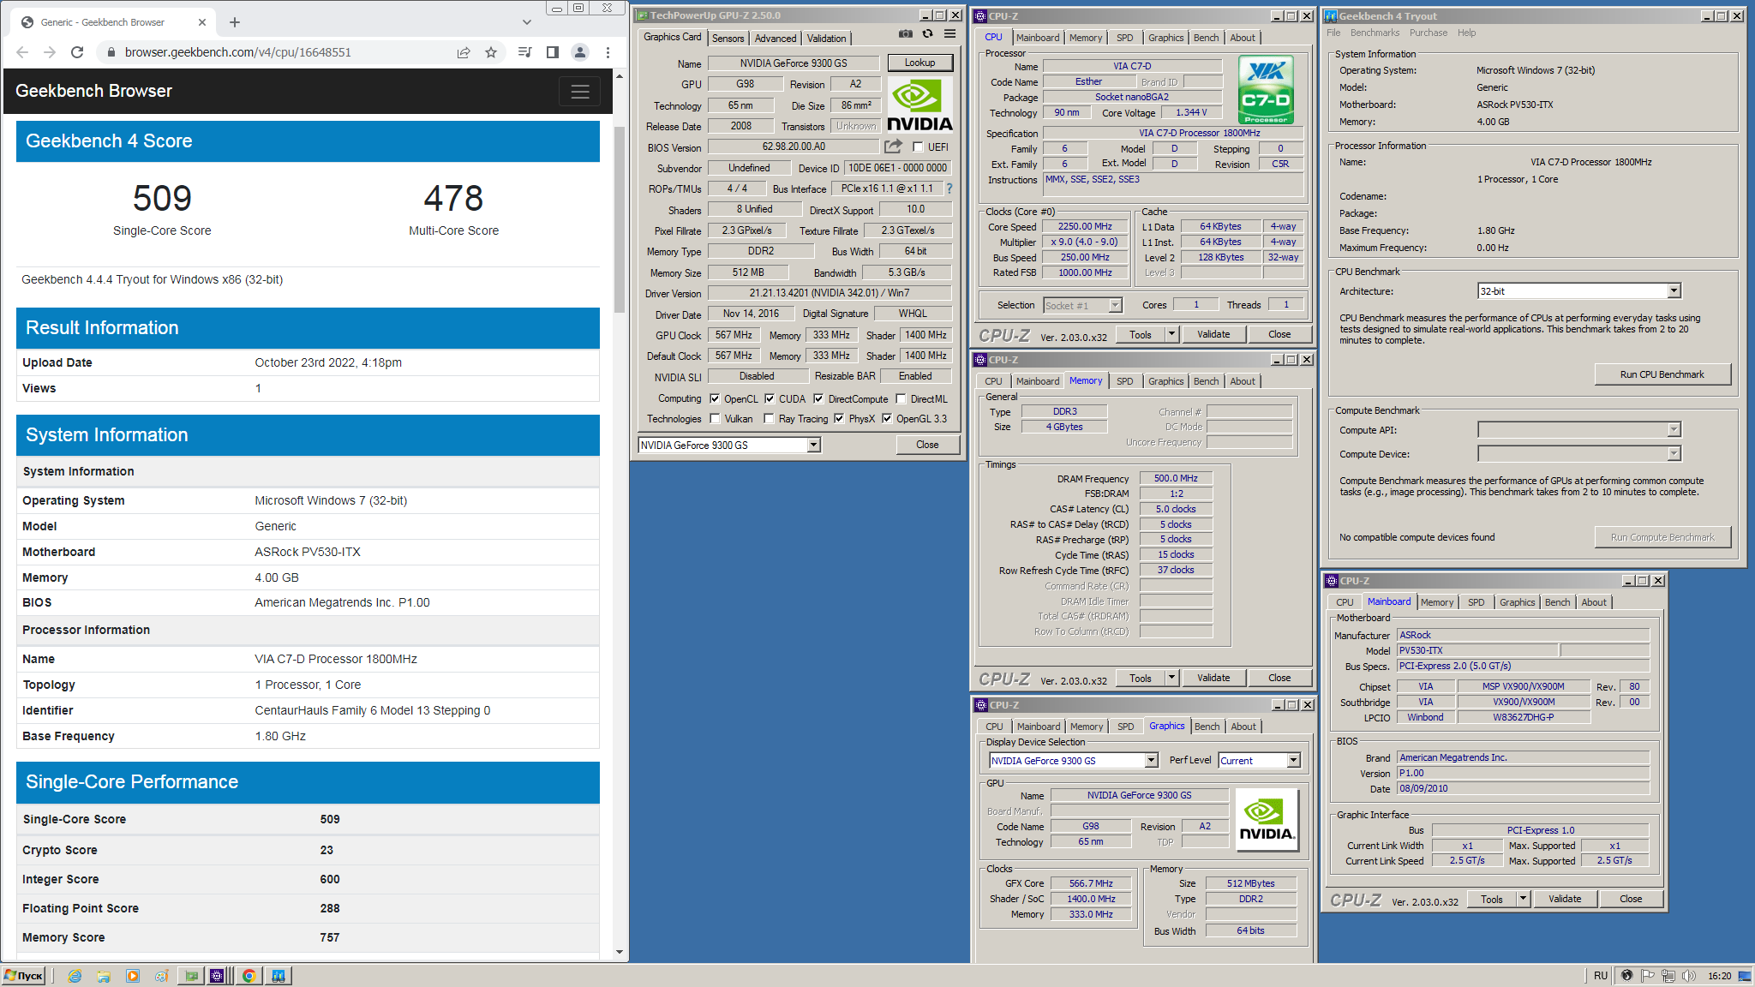Click the Bus Interface question mark icon
The width and height of the screenshot is (1755, 987).
point(949,188)
